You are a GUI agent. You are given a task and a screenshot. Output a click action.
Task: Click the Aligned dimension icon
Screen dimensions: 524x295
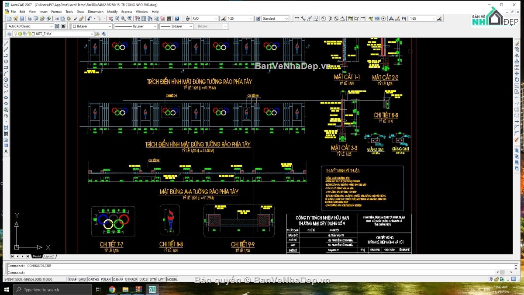point(303,18)
